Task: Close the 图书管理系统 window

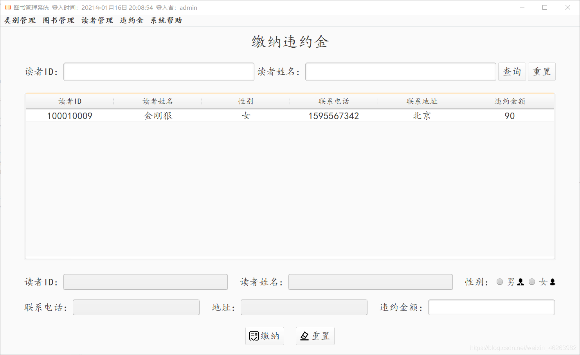Action: (568, 7)
